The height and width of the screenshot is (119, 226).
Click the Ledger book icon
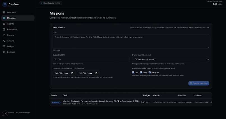[4, 46]
